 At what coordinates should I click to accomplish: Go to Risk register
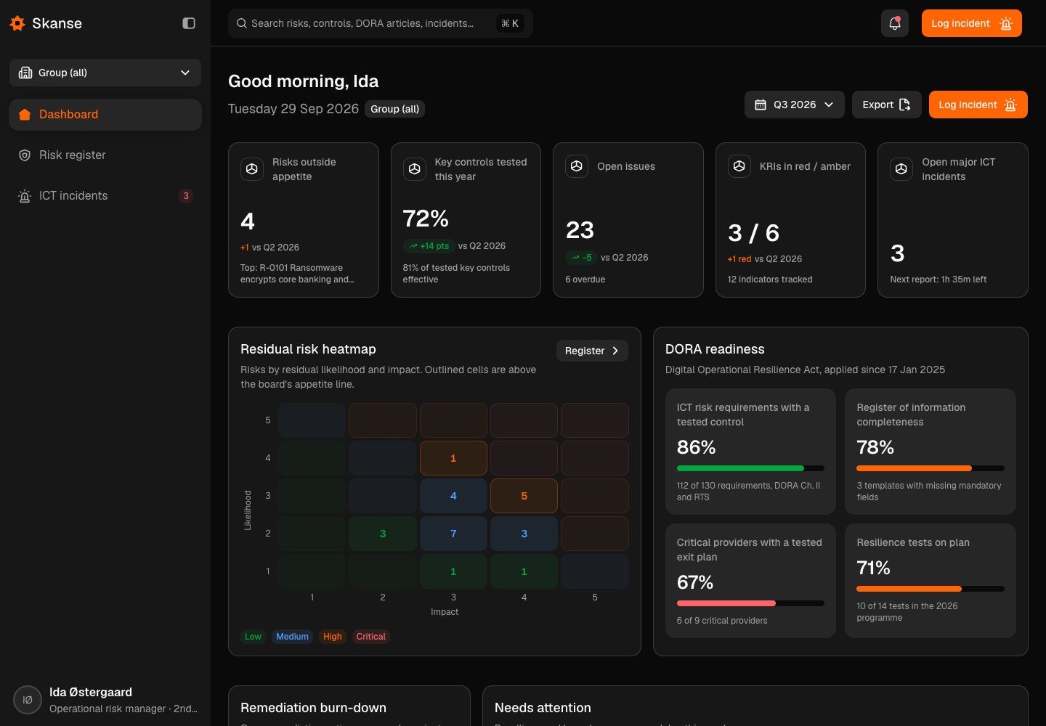[105, 155]
